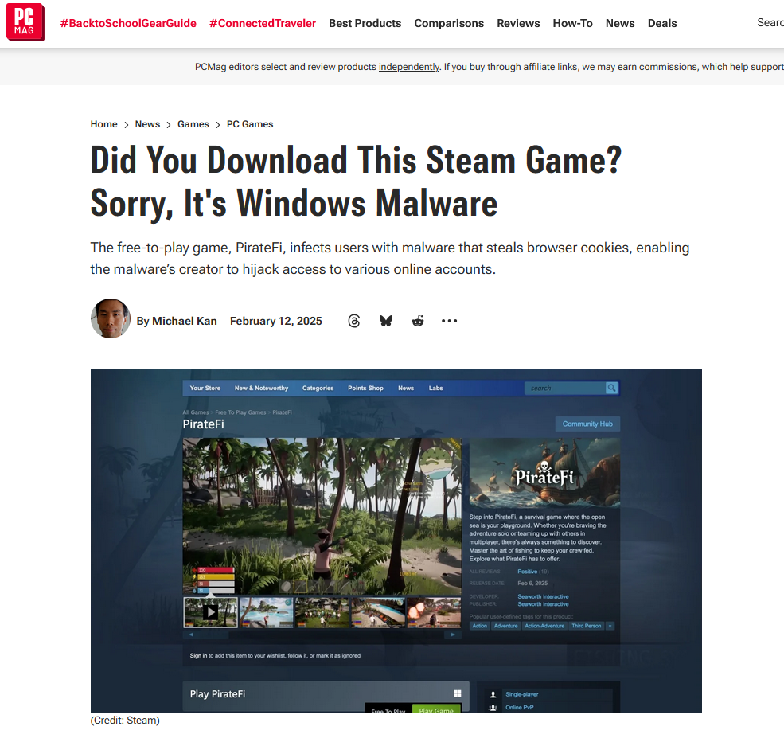Go to PC Games breadcrumb
Screen dimensions: 784x742
click(x=250, y=124)
